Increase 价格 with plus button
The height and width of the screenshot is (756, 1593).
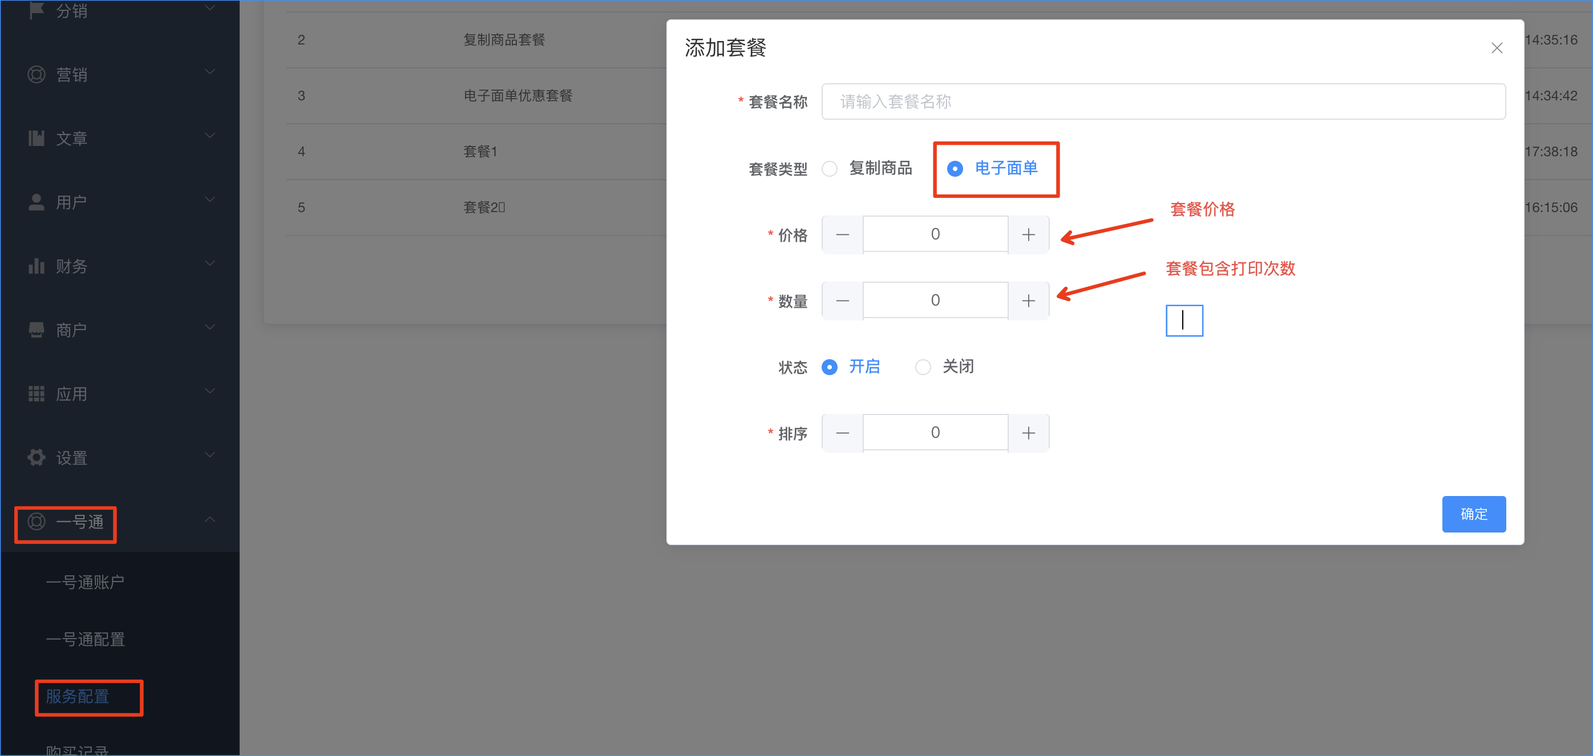[x=1028, y=235]
